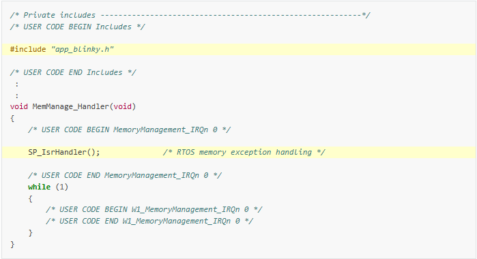Viewport: 477px width, 259px height.
Task: Click the "app_blinky.h" string literal
Action: click(x=82, y=49)
